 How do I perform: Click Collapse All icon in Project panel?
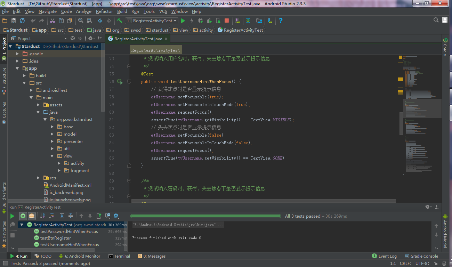pyautogui.click(x=80, y=38)
